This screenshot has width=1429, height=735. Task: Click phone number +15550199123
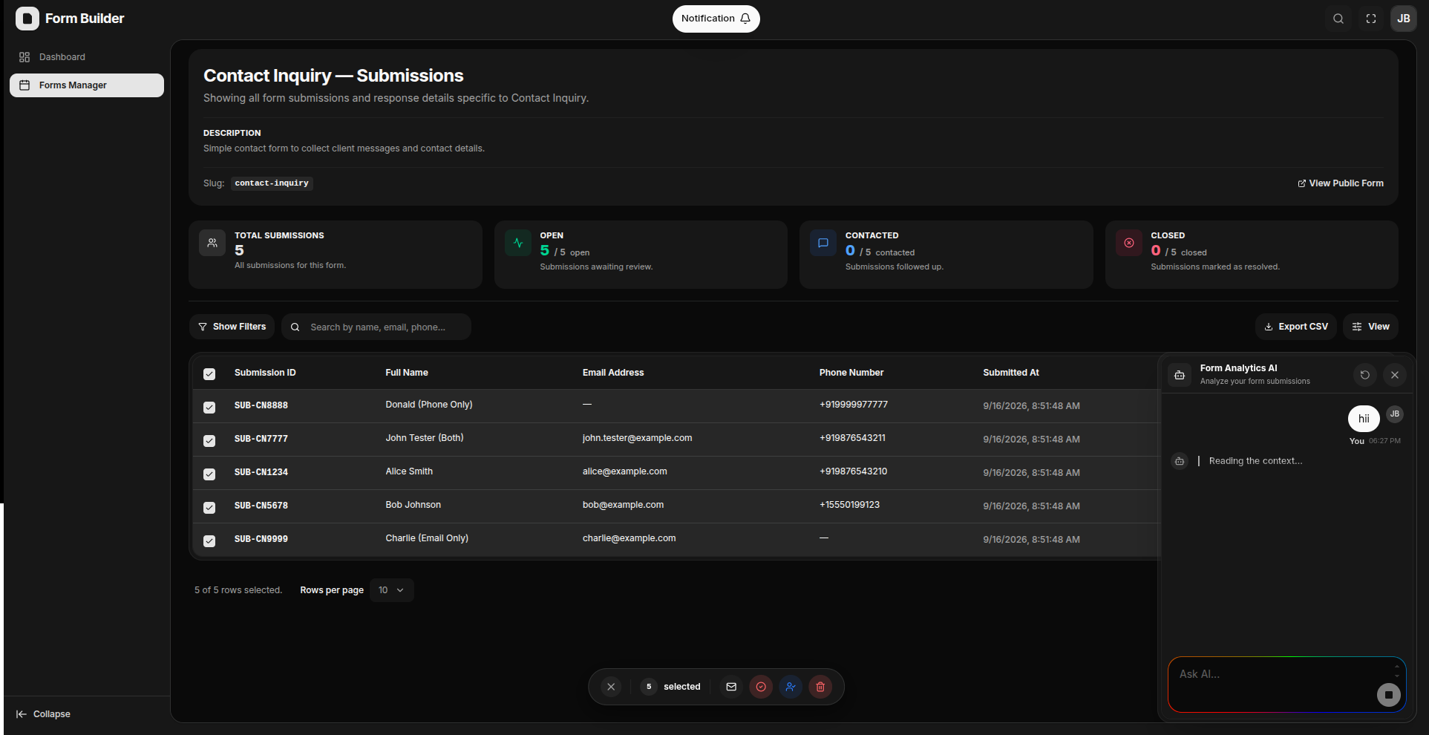point(849,505)
